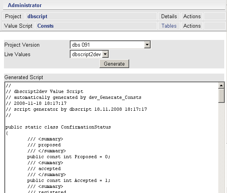Screen dimensions: 227x193
Task: Open Actions in the Value Script row
Action: pyautogui.click(x=192, y=26)
